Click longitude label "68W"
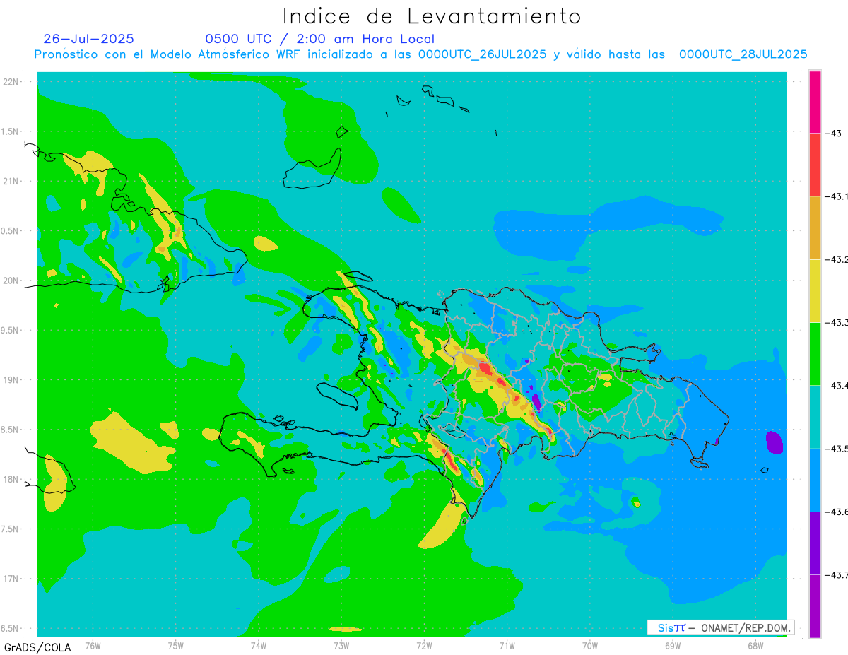The width and height of the screenshot is (848, 655). [x=755, y=645]
